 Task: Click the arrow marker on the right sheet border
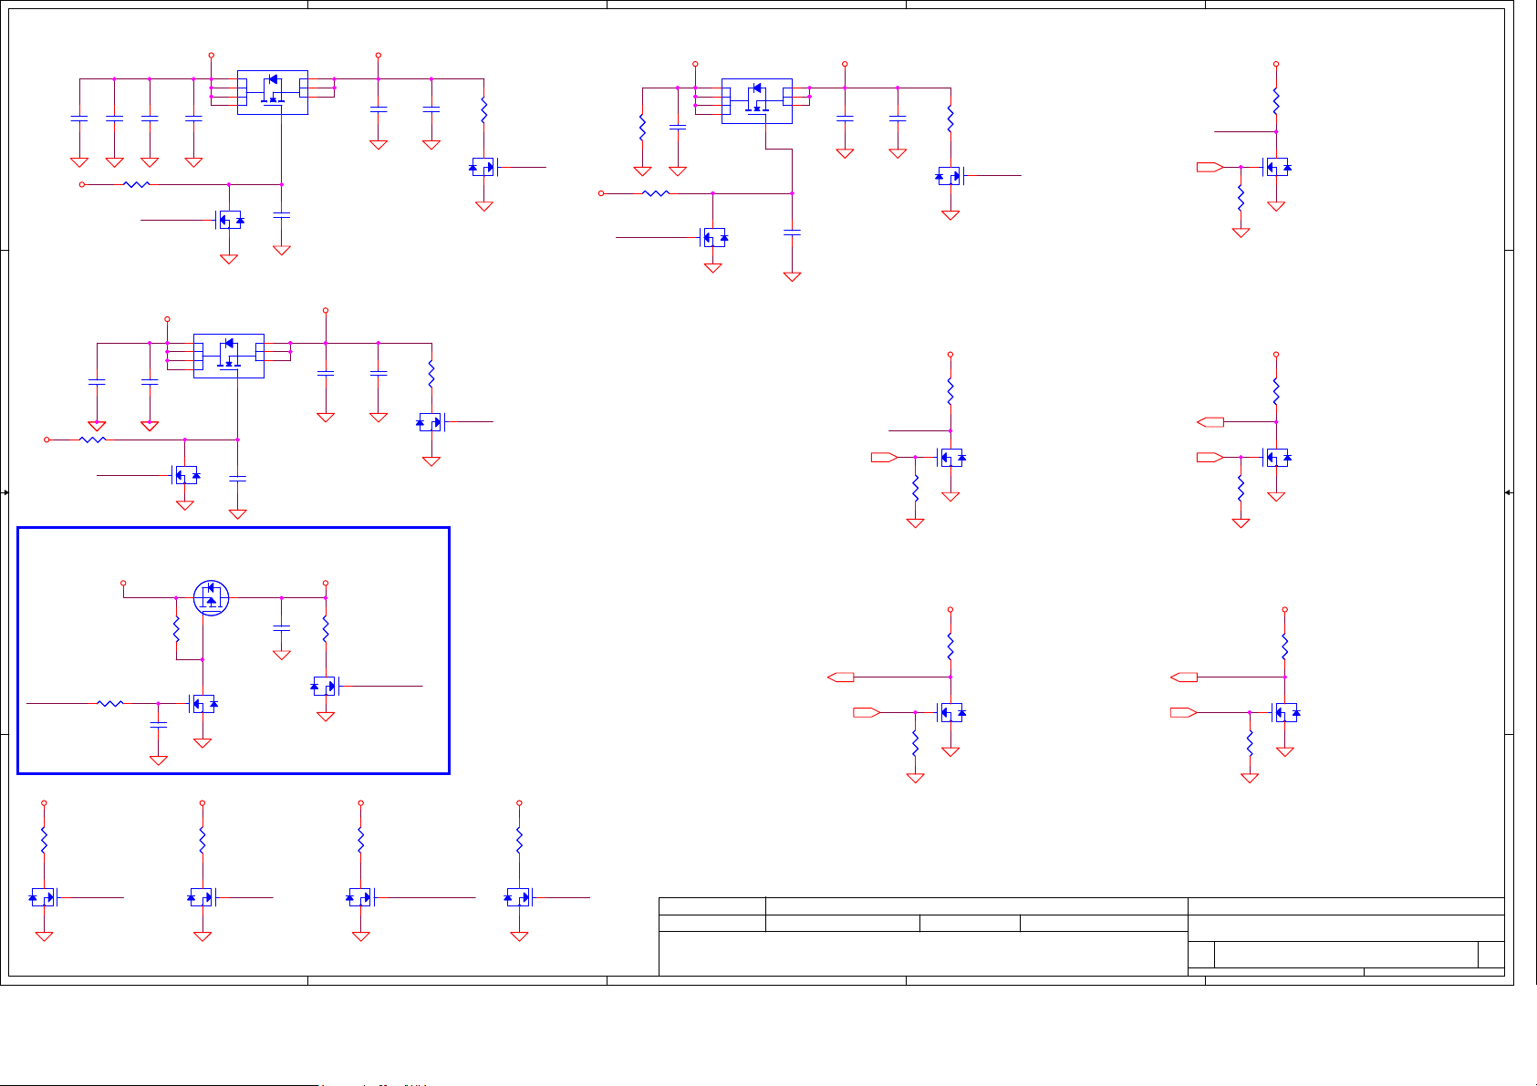point(1509,492)
